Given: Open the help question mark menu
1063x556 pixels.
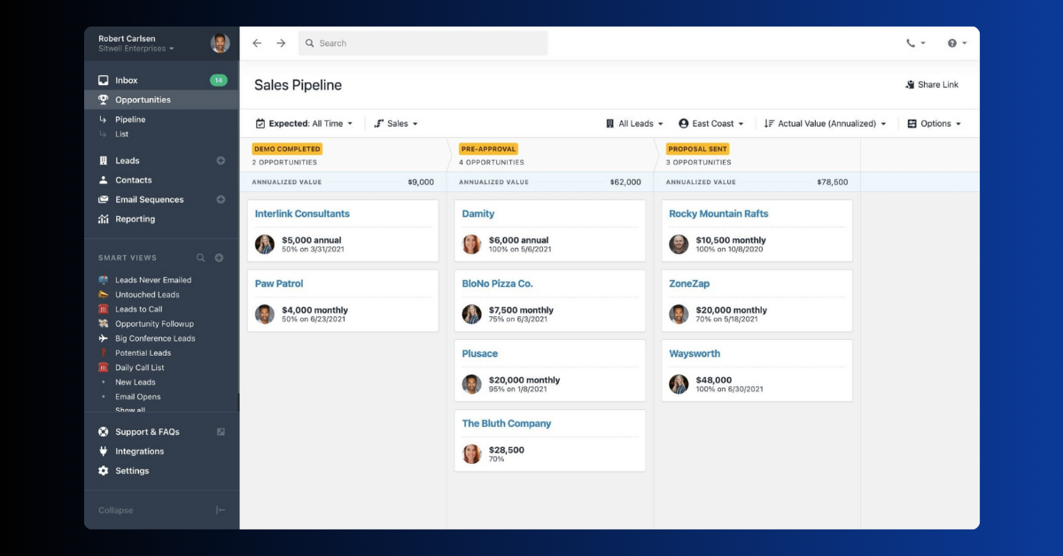Looking at the screenshot, I should click(x=957, y=43).
